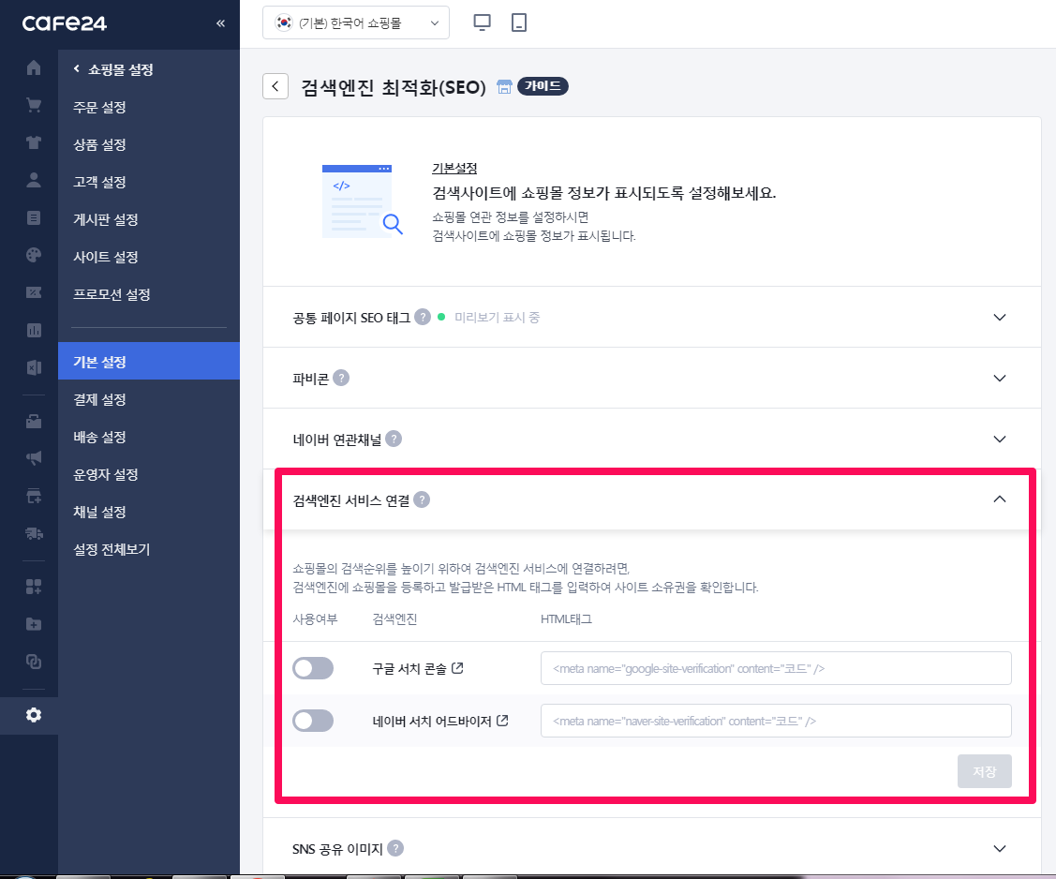
Task: Open external link icon for 네이버 서치 어드바이저
Action: click(x=502, y=721)
